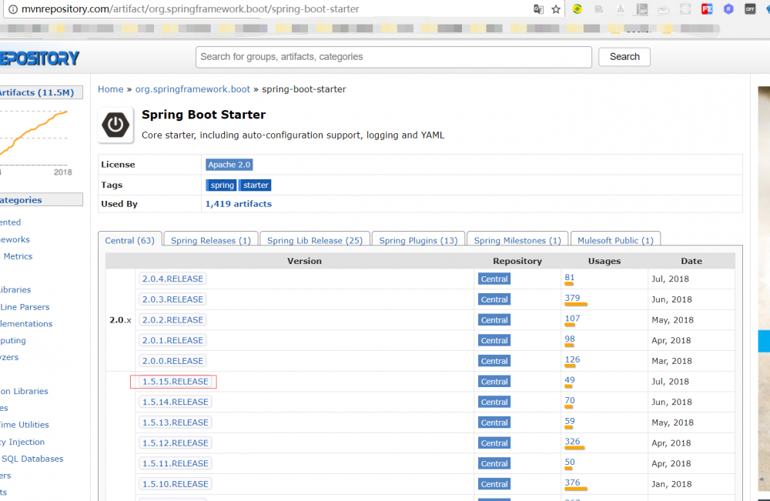Click the browser address bar URL
This screenshot has height=501, width=770.
pos(190,8)
